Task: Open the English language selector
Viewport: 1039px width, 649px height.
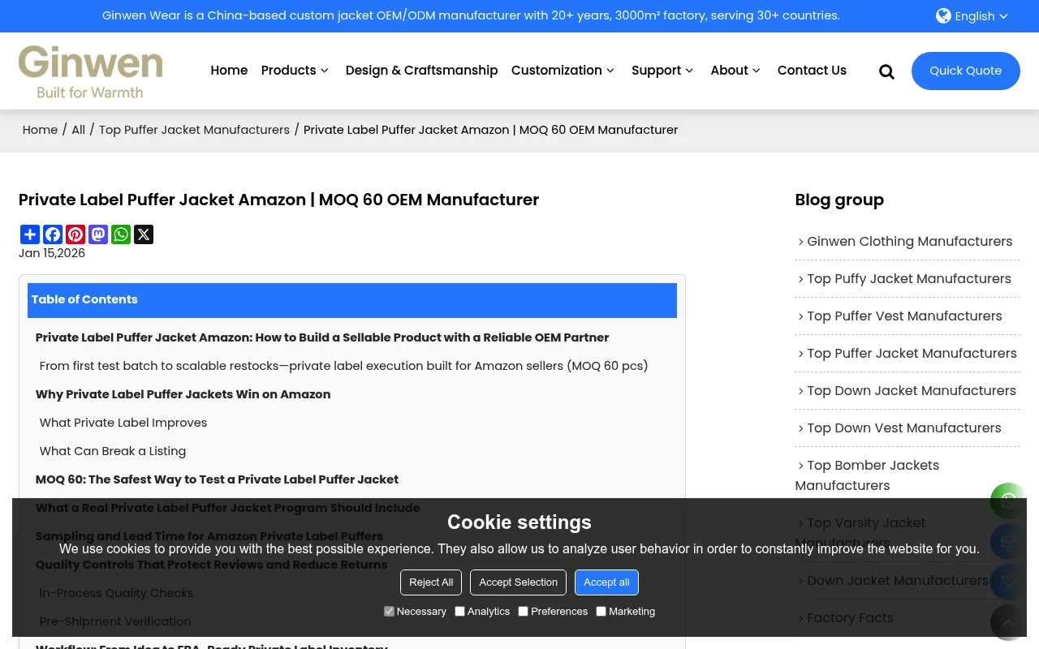Action: pos(972,16)
